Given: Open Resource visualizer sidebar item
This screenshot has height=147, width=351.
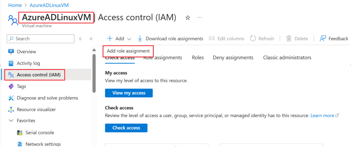Looking at the screenshot, I should (x=36, y=110).
